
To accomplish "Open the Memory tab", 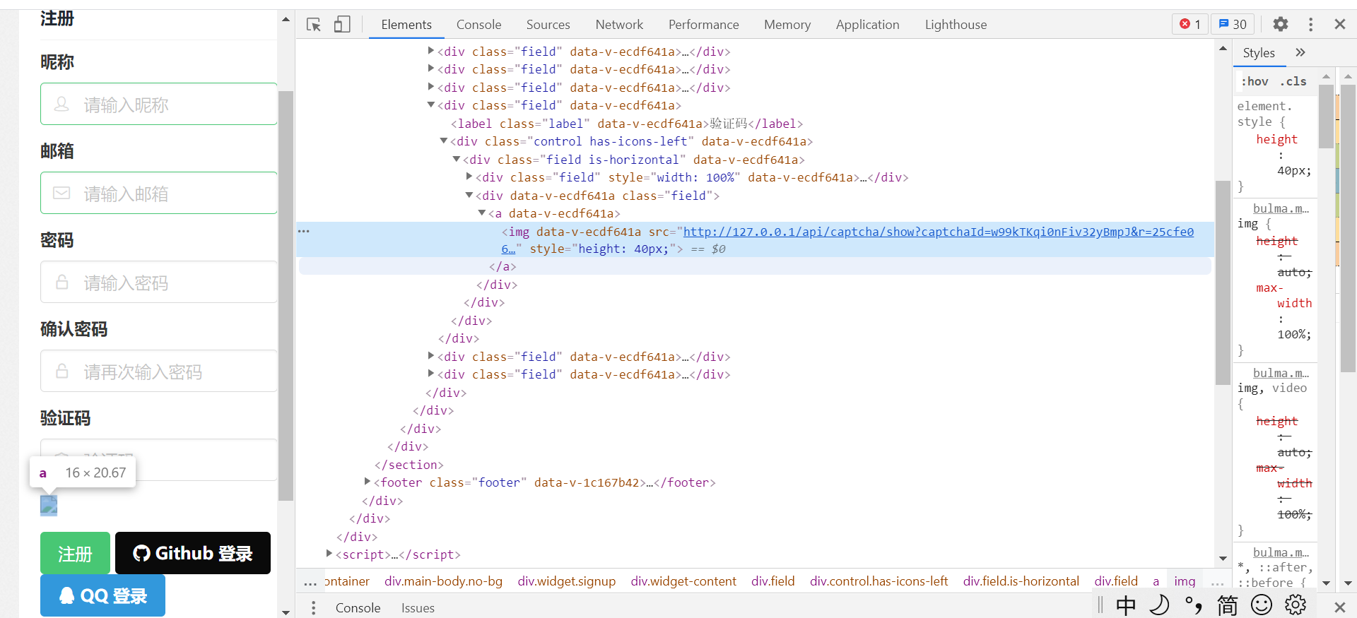I will click(787, 25).
